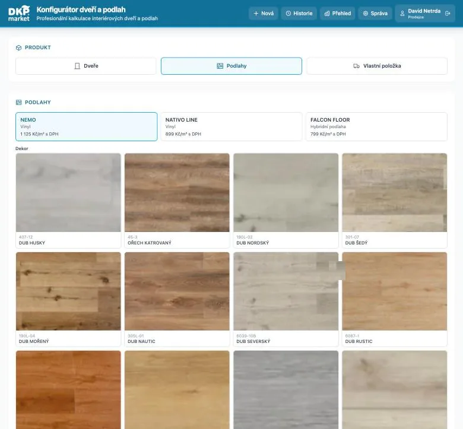Image resolution: width=463 pixels, height=429 pixels.
Task: Select the NEMO vinyl flooring collection
Action: point(87,126)
